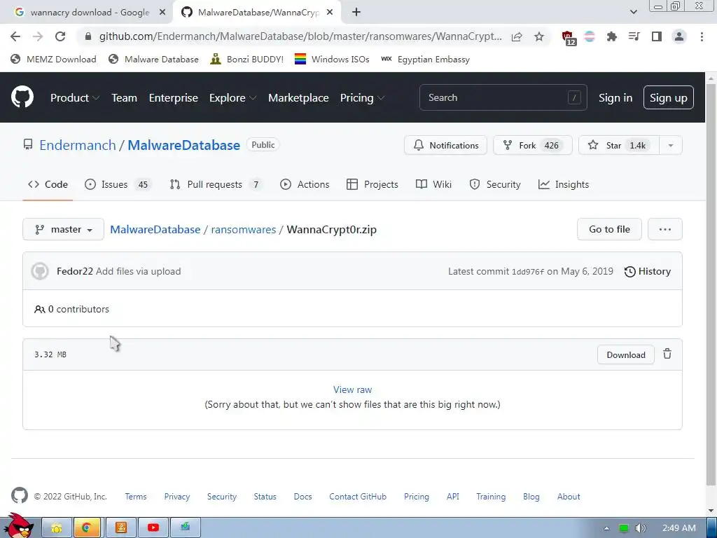Click the Angry Birds start button

tap(18, 526)
